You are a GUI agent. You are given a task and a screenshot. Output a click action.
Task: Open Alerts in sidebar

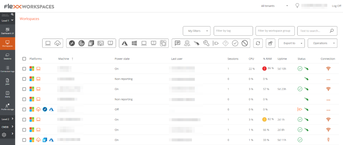click(8, 94)
